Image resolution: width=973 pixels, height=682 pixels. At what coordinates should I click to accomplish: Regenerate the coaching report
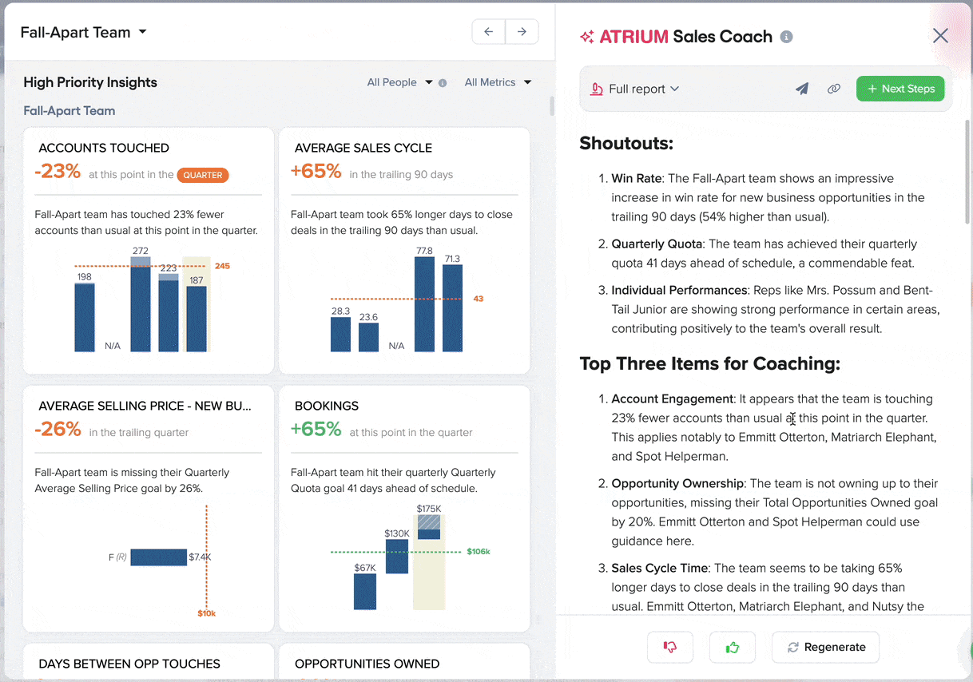point(825,647)
